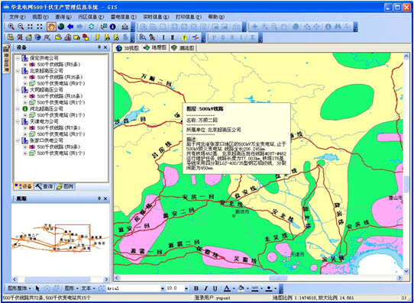Expand 北京超高压公司 500千伏线路 (共35条) node
The image size is (414, 303).
pos(25,77)
